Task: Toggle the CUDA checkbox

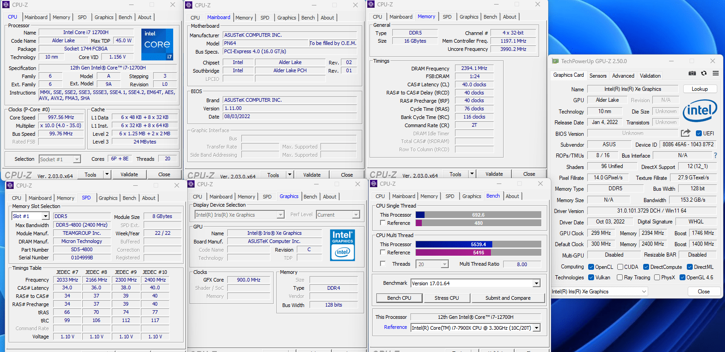Action: [620, 267]
